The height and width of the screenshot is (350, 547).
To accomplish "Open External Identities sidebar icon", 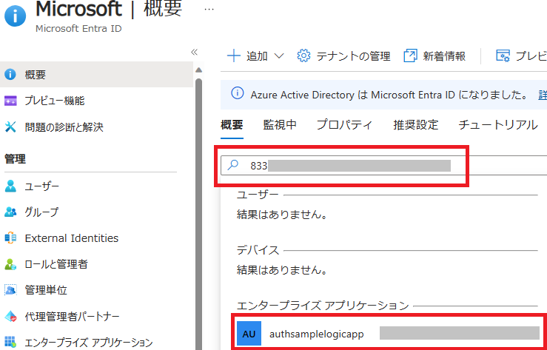I will pos(10,238).
